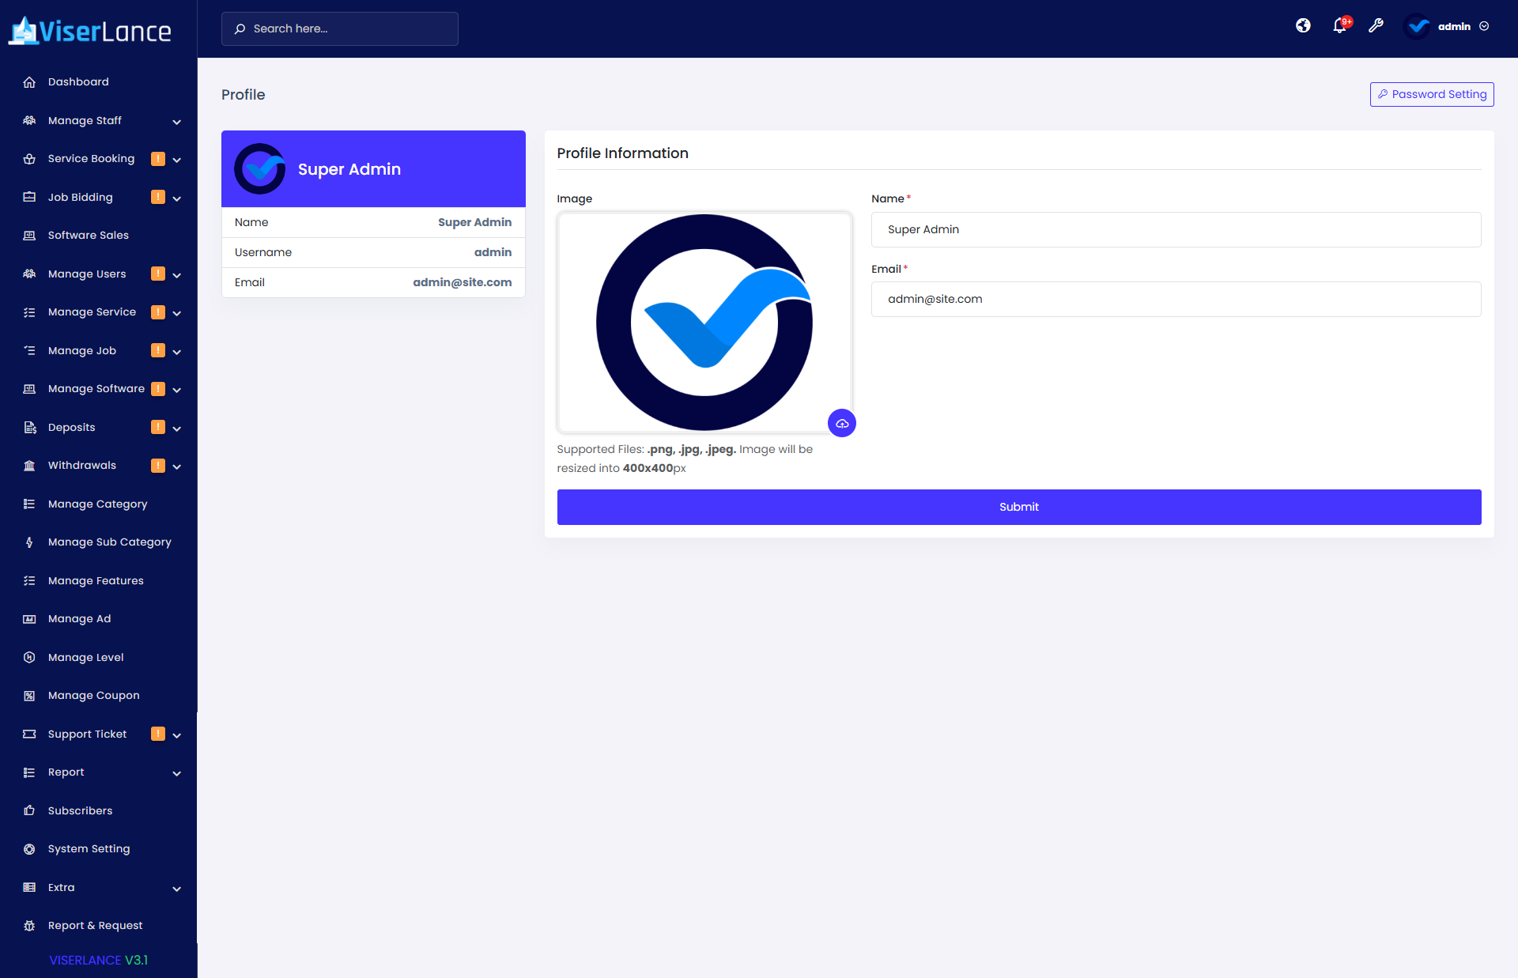Click the cloud upload image icon
Screen dimensions: 1518x978
(x=842, y=424)
